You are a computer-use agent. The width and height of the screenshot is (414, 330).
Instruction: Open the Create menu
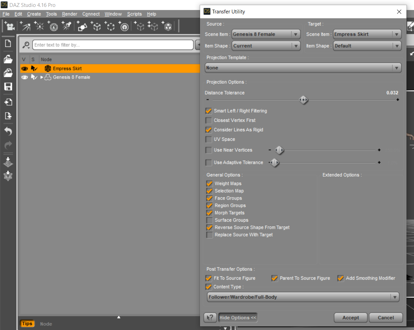(x=34, y=14)
